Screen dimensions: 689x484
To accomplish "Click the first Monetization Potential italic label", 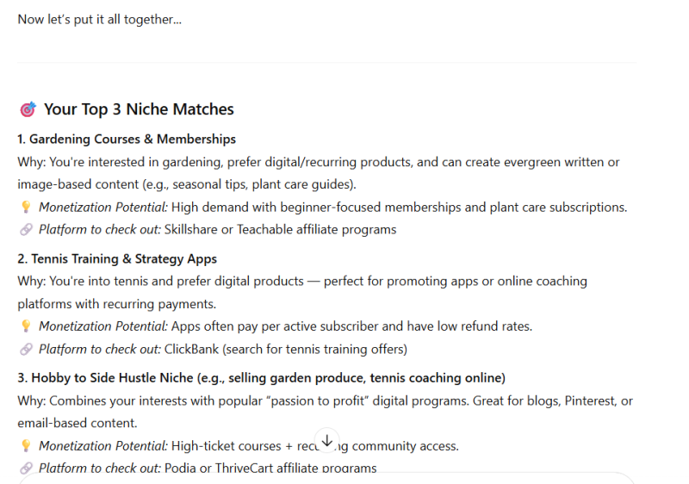I will [x=103, y=207].
